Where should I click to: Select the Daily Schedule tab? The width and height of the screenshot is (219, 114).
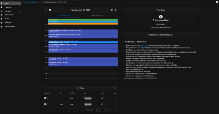pos(64,15)
